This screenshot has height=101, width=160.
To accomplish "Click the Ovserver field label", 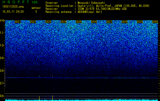I will click(x=52, y=3).
